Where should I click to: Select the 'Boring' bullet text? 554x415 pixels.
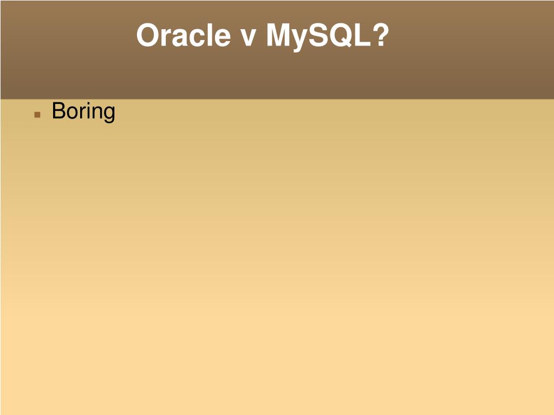point(83,111)
